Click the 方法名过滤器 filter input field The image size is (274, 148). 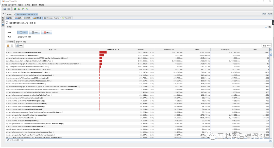(139, 140)
